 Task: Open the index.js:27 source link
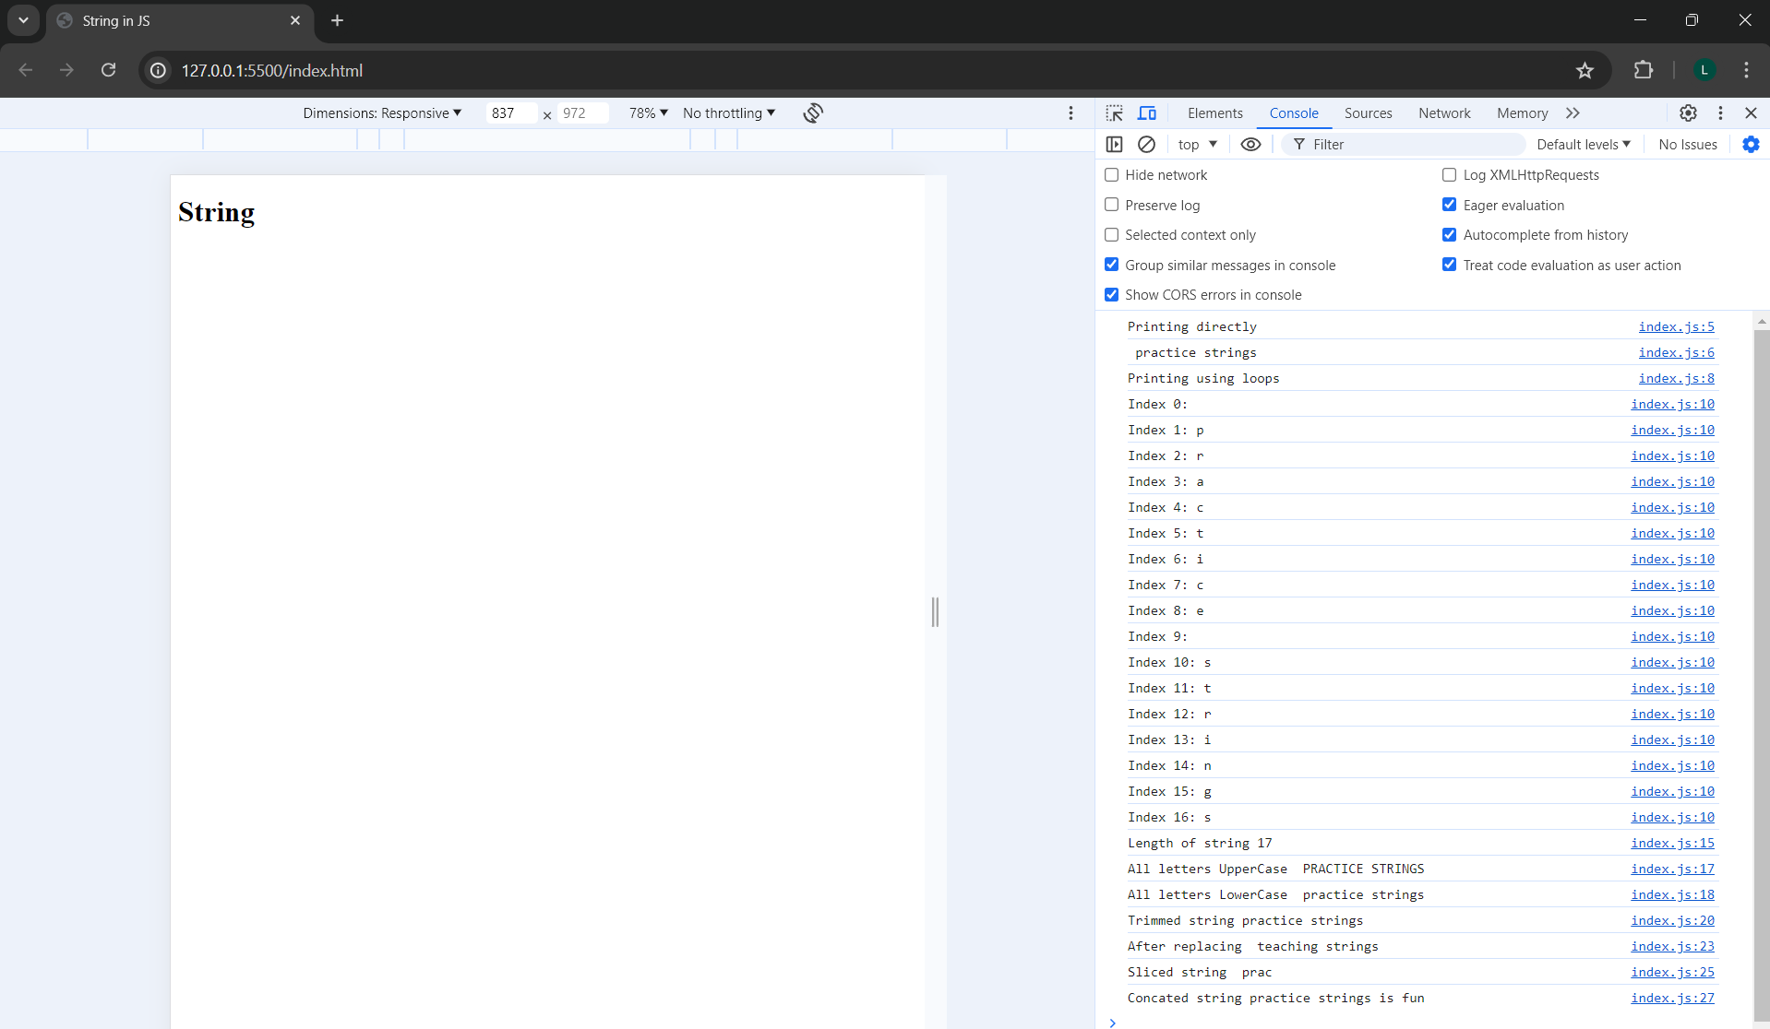coord(1672,998)
